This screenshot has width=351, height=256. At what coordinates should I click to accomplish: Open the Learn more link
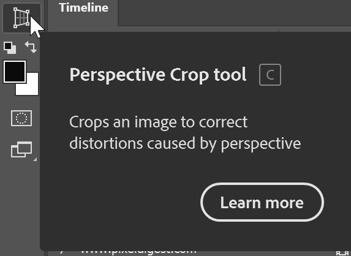pos(262,202)
